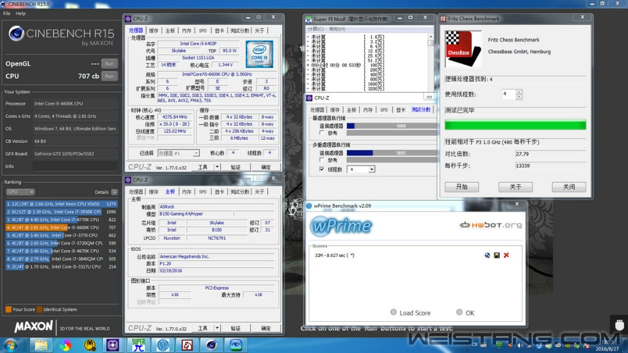The image size is (628, 353).
Task: Click 开始 button in Fritz Chess Benchmark
Action: click(462, 187)
